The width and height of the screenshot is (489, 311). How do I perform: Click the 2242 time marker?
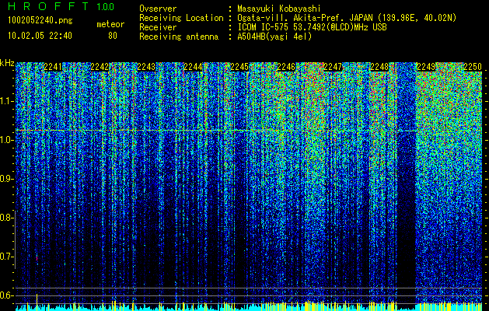(100, 67)
